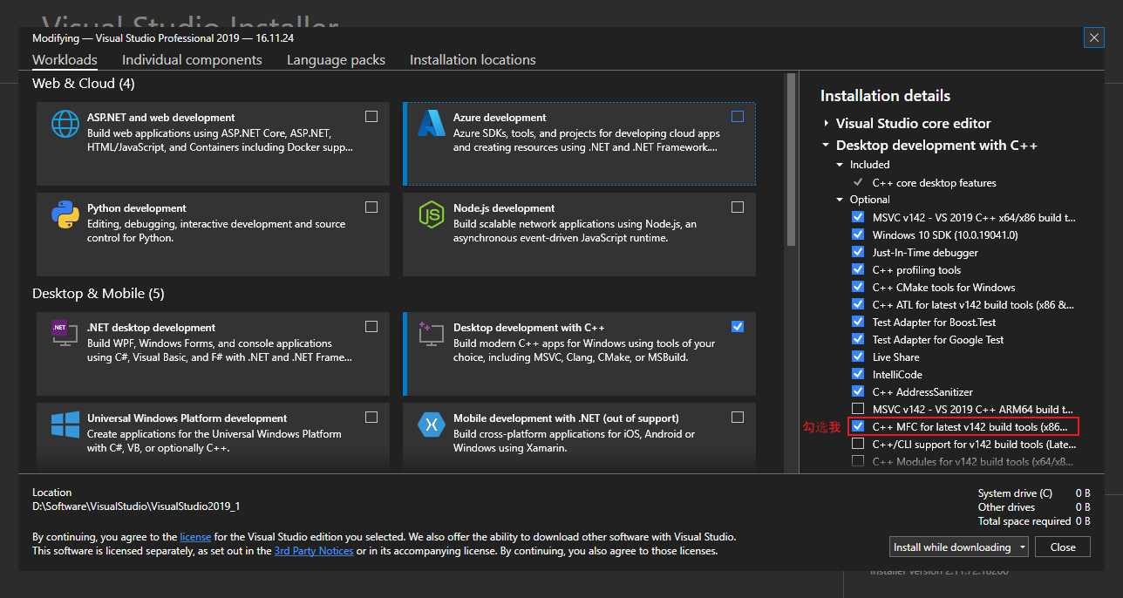Click the Web & Cloud (4) heading
Screen dimensions: 1123x598
84,84
